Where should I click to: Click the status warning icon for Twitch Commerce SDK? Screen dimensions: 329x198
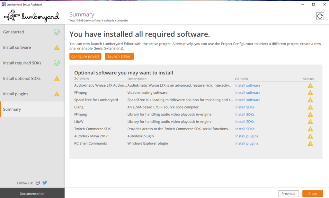(310, 129)
